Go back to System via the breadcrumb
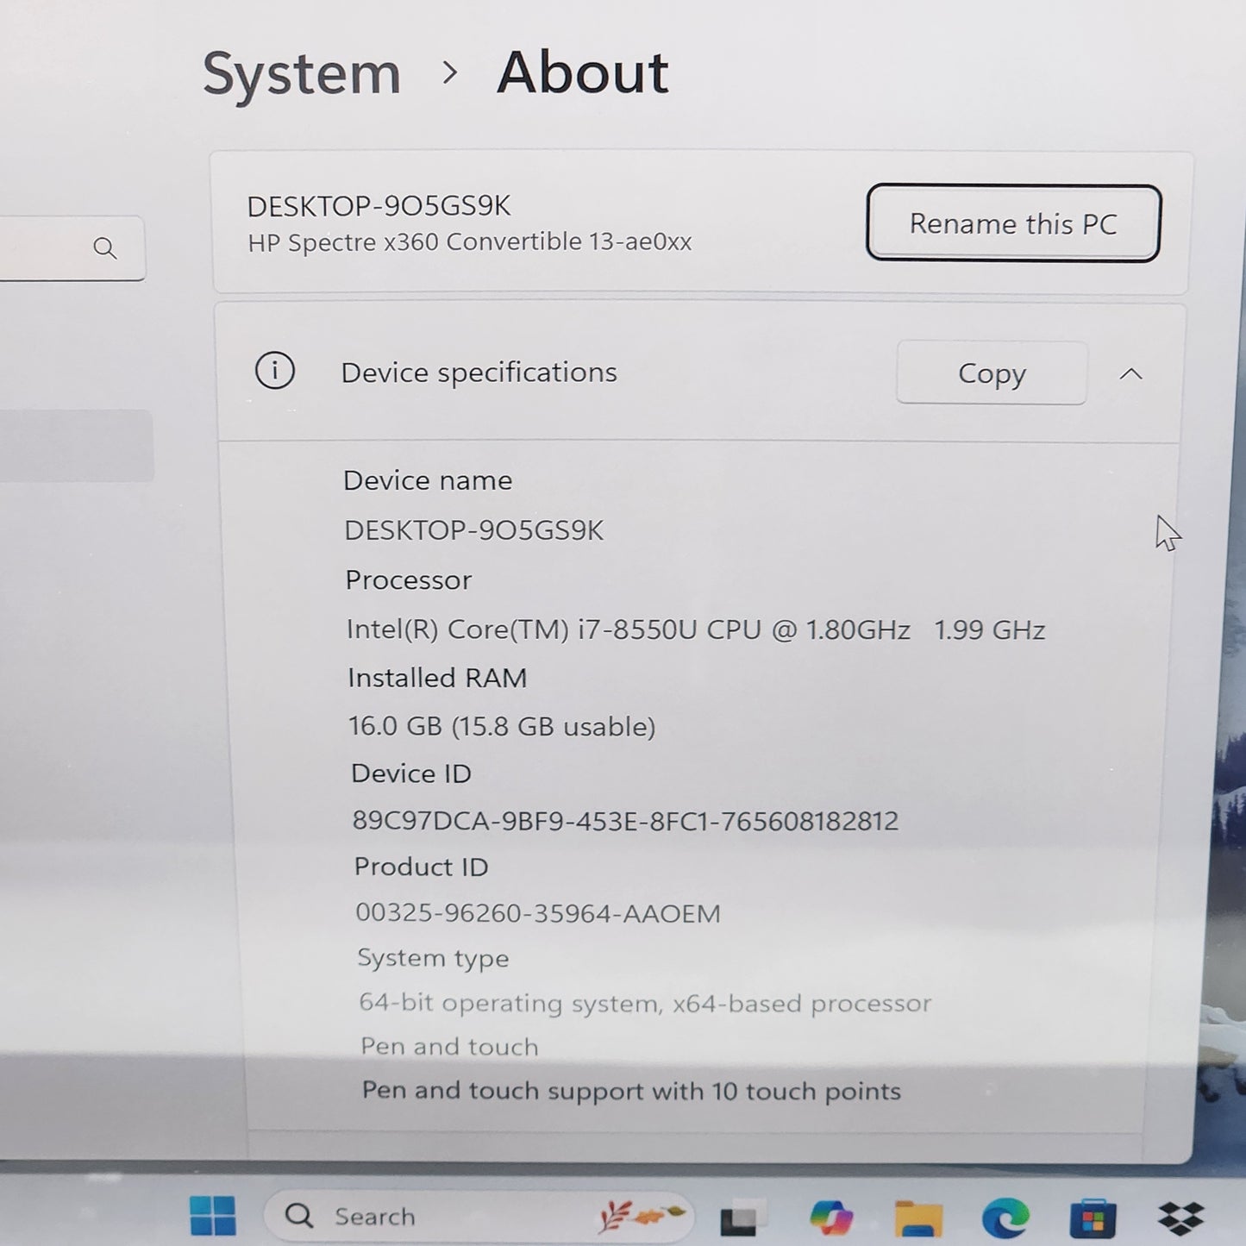This screenshot has height=1246, width=1246. tap(299, 73)
